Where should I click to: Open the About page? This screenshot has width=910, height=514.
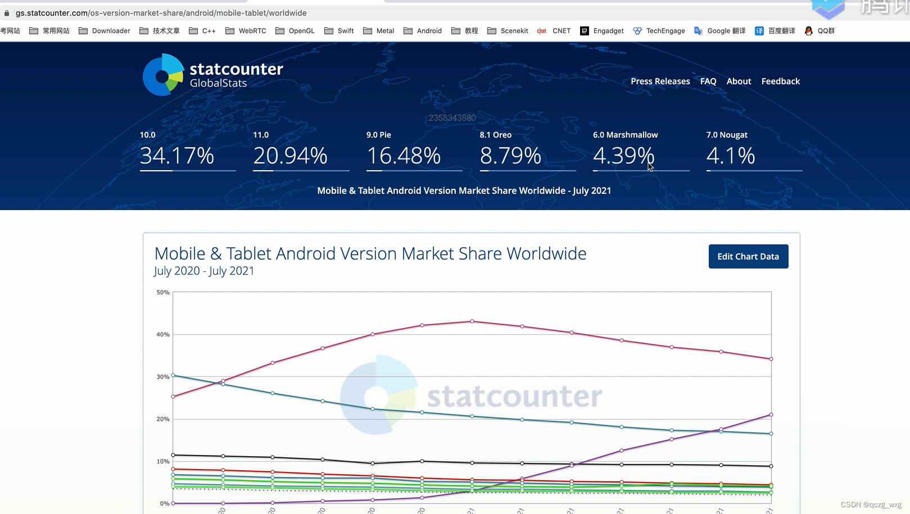tap(739, 81)
